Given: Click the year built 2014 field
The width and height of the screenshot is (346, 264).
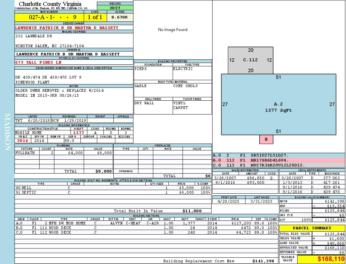Looking at the screenshot, I should (x=23, y=141).
